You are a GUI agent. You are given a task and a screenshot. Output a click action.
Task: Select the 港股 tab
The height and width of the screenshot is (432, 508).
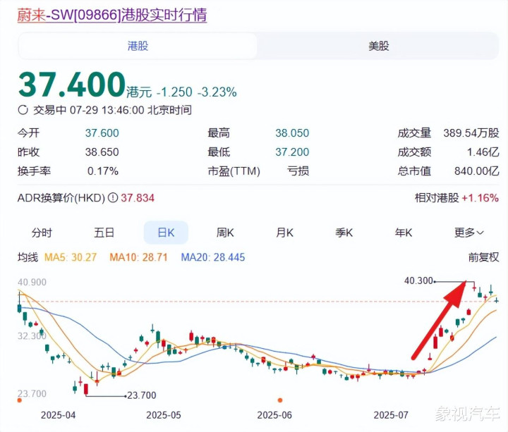(x=138, y=46)
